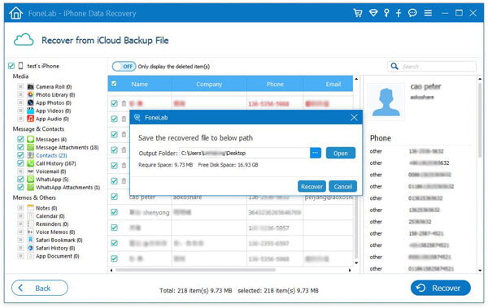Sort by the Company column header
Image resolution: width=488 pixels, height=308 pixels.
pos(209,84)
